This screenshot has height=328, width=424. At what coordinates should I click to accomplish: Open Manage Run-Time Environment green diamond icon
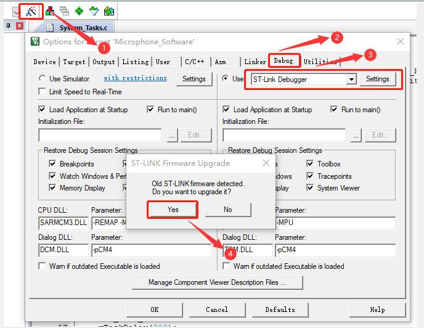pyautogui.click(x=79, y=11)
